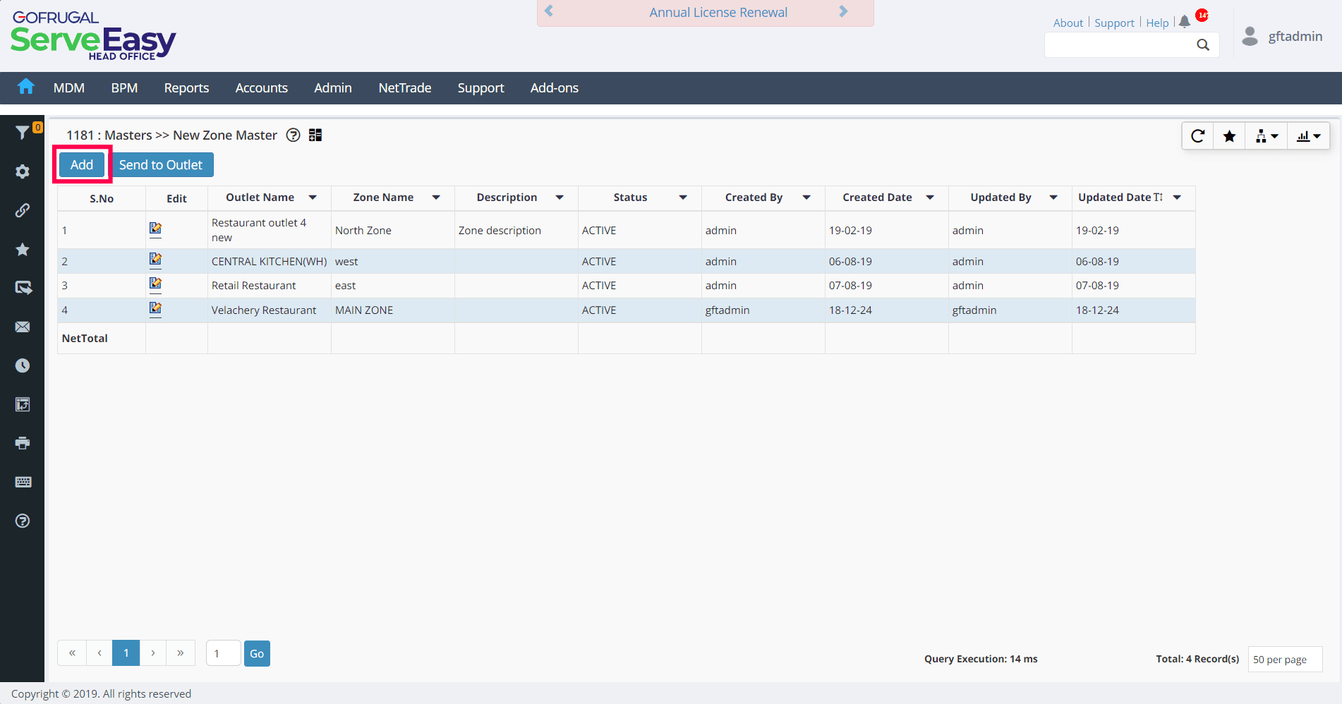
Task: Click the Support link at top
Action: (1114, 23)
